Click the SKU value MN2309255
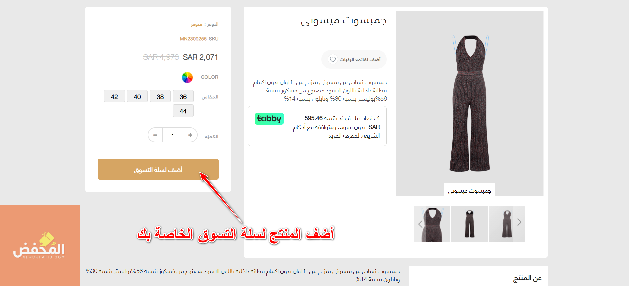Screen dimensions: 629x286 coord(193,39)
